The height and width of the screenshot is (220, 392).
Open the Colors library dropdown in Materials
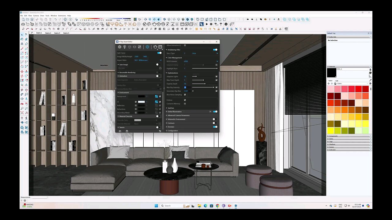(353, 83)
